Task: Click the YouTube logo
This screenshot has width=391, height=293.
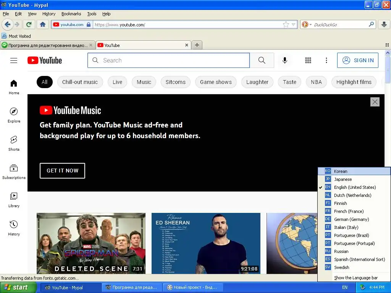Action: (x=45, y=60)
